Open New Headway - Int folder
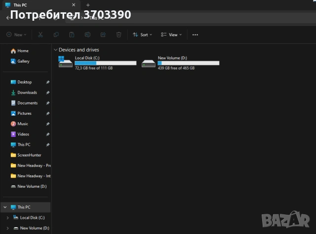316x234 pixels. [x=30, y=176]
